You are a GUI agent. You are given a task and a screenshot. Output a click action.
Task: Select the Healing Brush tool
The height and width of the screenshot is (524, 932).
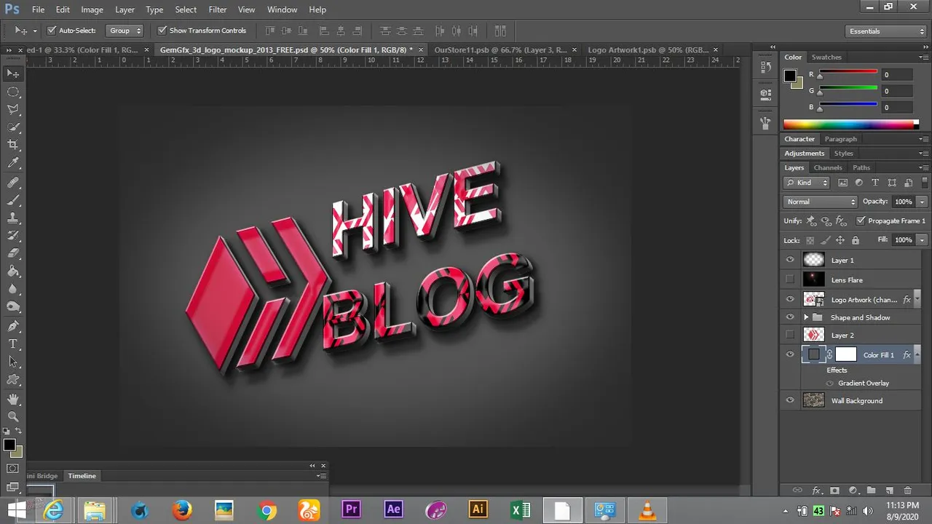13,182
